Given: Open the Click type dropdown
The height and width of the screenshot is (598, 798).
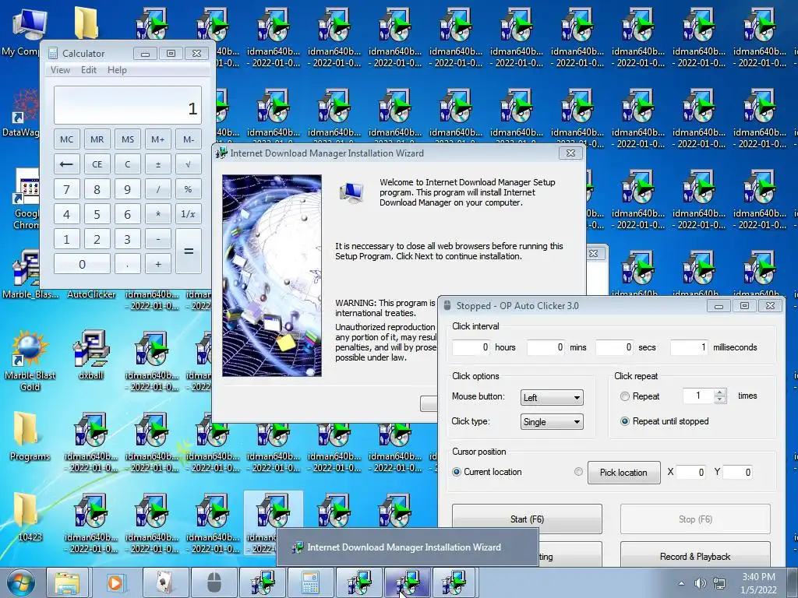Looking at the screenshot, I should [552, 421].
